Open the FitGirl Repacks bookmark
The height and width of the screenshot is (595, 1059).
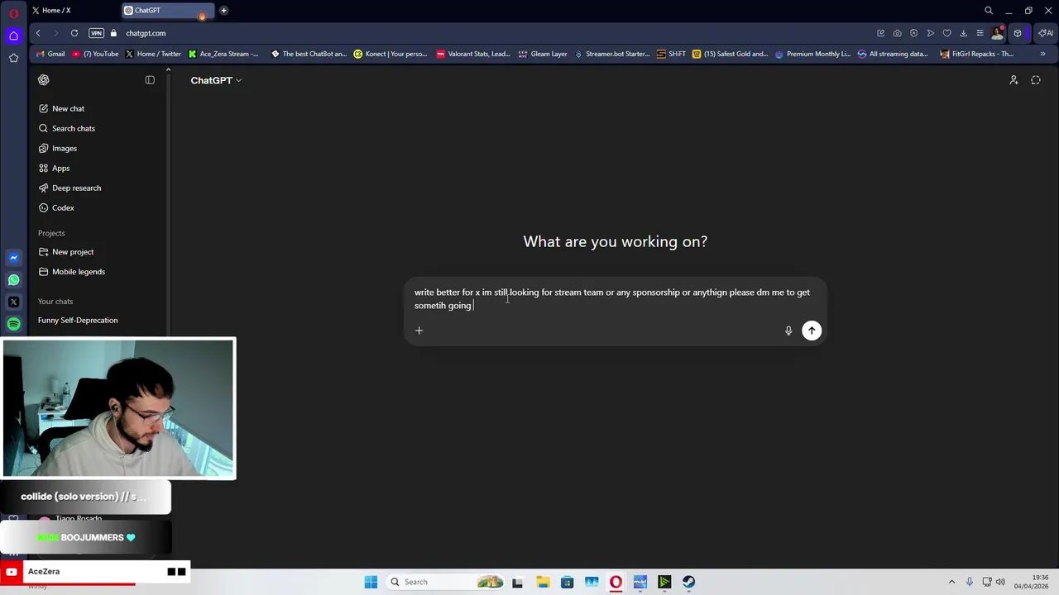976,54
